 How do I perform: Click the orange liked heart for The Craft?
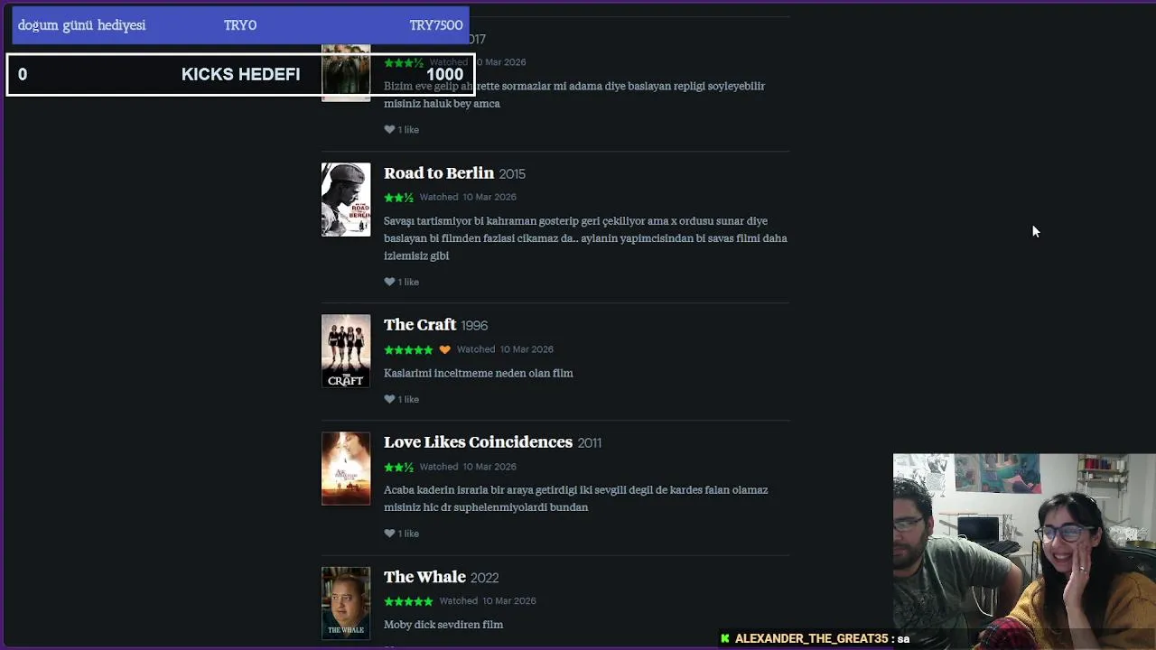pos(444,349)
